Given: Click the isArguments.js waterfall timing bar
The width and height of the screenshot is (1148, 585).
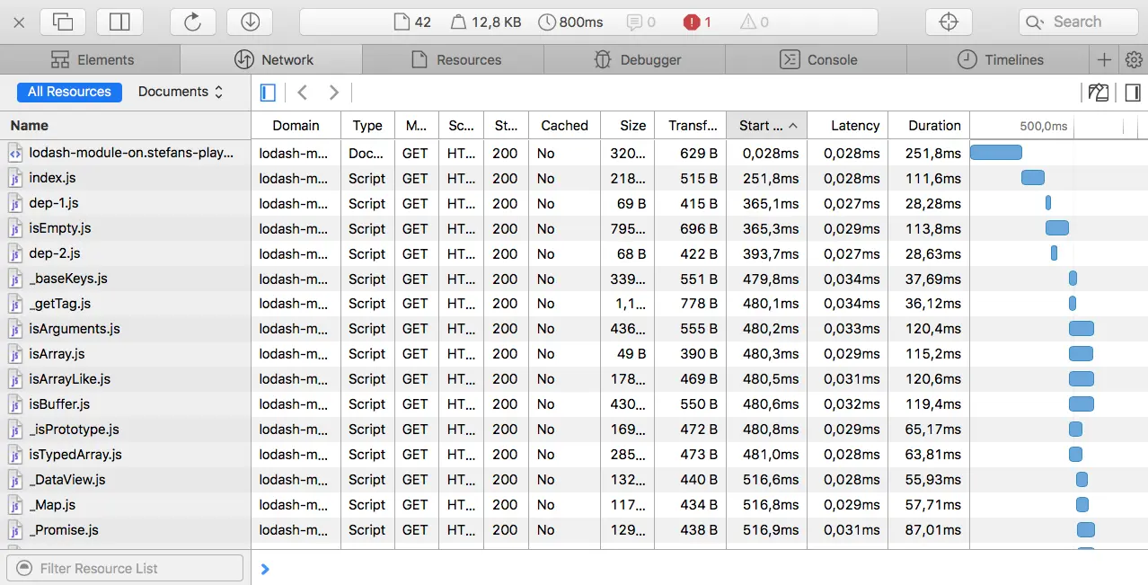Looking at the screenshot, I should click(1082, 329).
